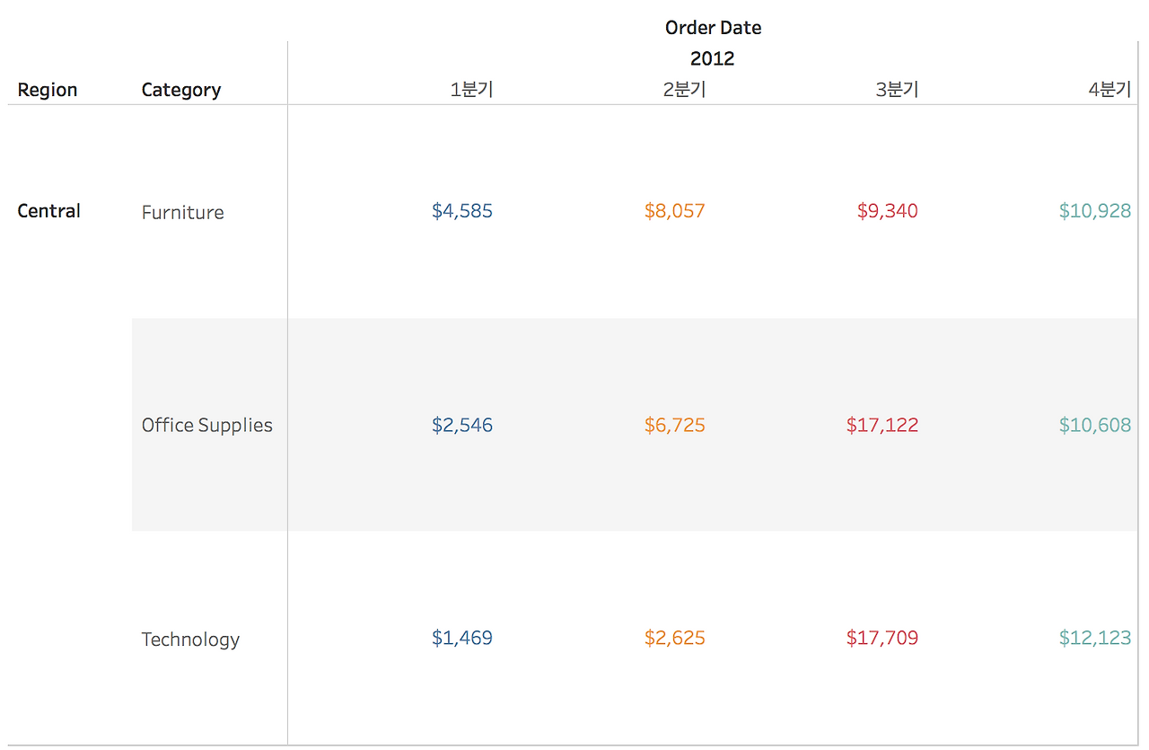Screen dimensions: 1149x750
Task: Click the Order Date header
Action: click(x=713, y=28)
